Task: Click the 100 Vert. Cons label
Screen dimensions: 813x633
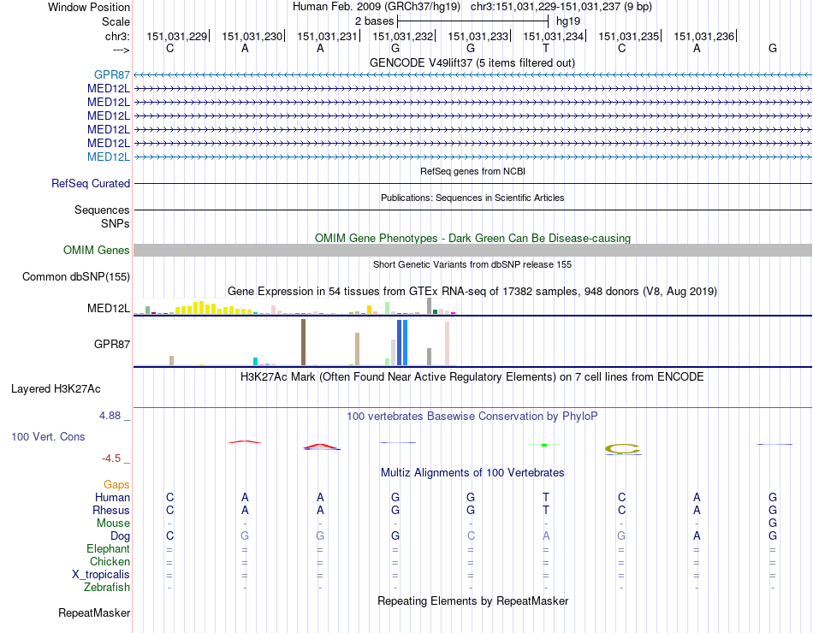Action: (48, 437)
